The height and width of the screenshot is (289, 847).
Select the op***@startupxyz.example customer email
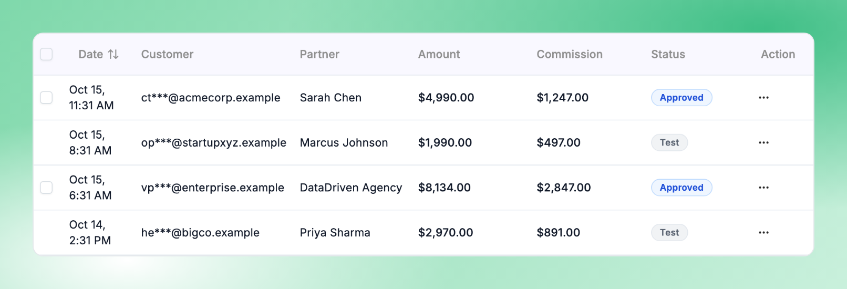pyautogui.click(x=214, y=143)
